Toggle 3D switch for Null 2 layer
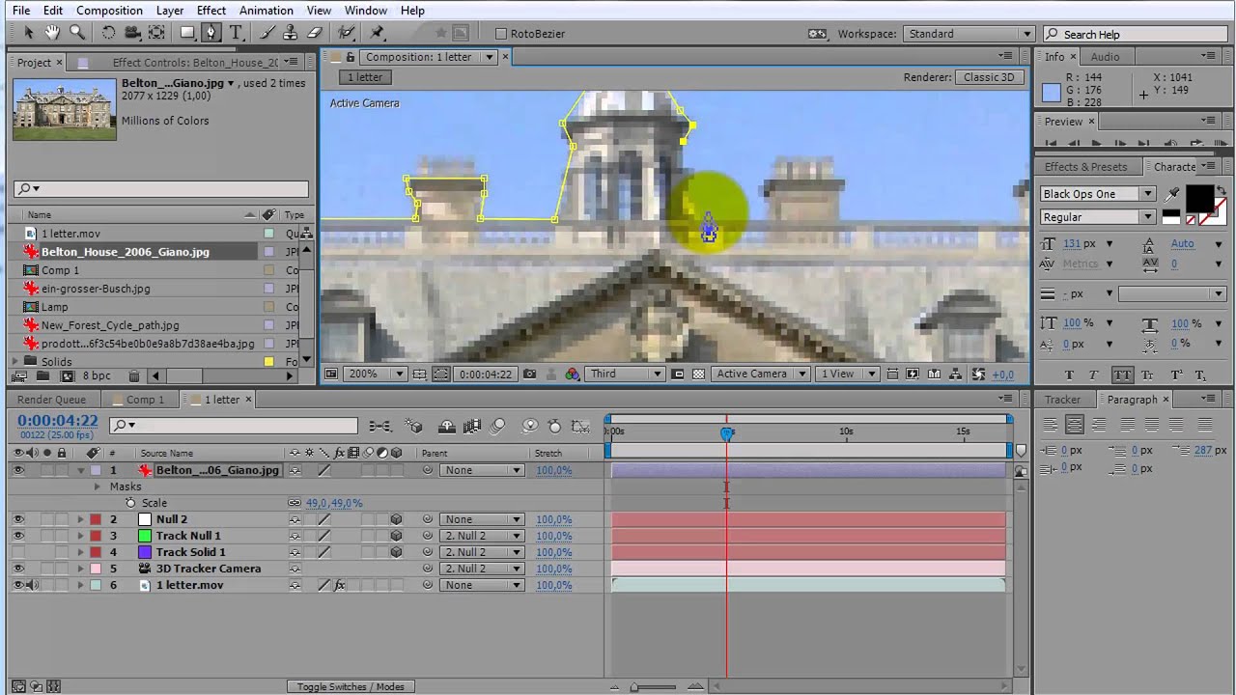 pyautogui.click(x=396, y=519)
